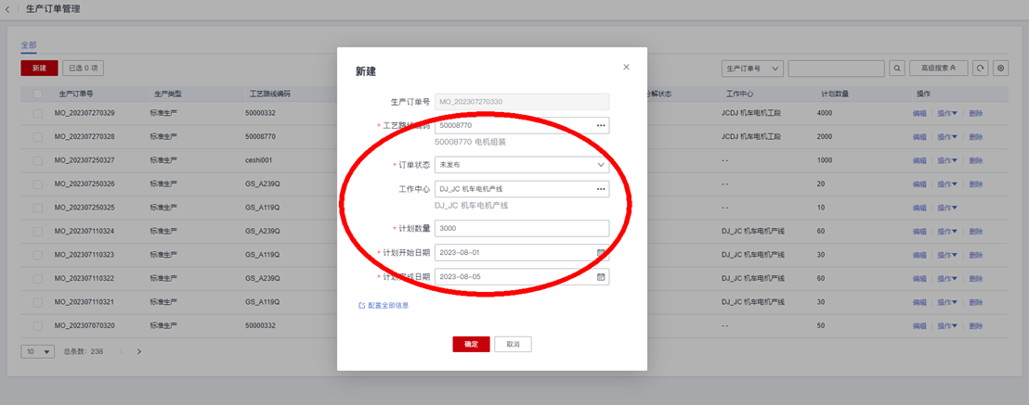Click 删除 for quantity 50 row
This screenshot has height=405, width=1029.
click(976, 325)
